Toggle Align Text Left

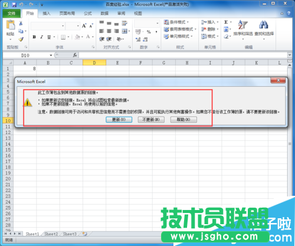tap(101, 31)
